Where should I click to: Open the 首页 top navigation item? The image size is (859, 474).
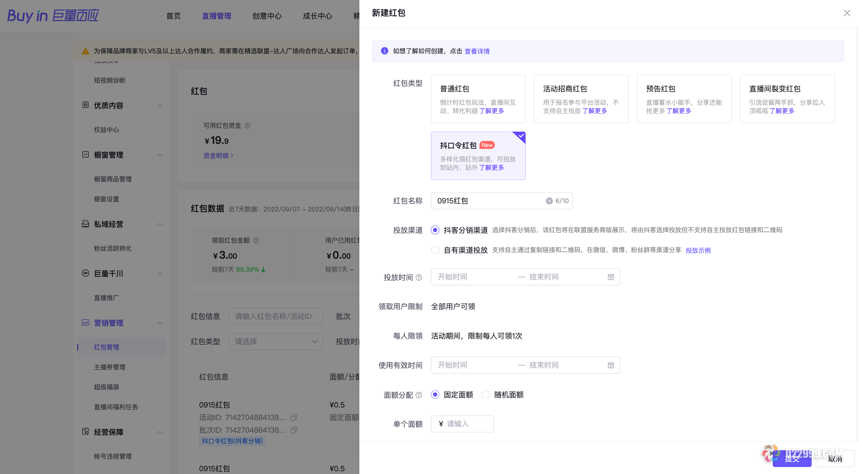(174, 16)
